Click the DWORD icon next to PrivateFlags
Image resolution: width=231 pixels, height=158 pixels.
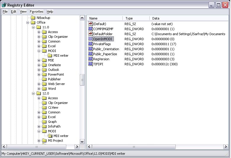(x=90, y=44)
